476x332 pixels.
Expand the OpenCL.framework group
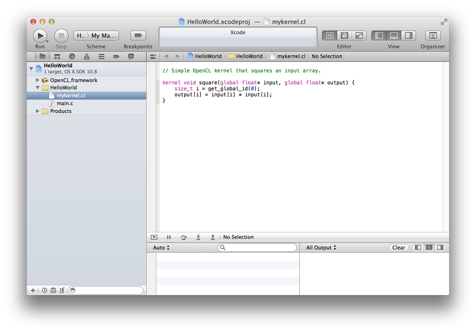(x=37, y=80)
